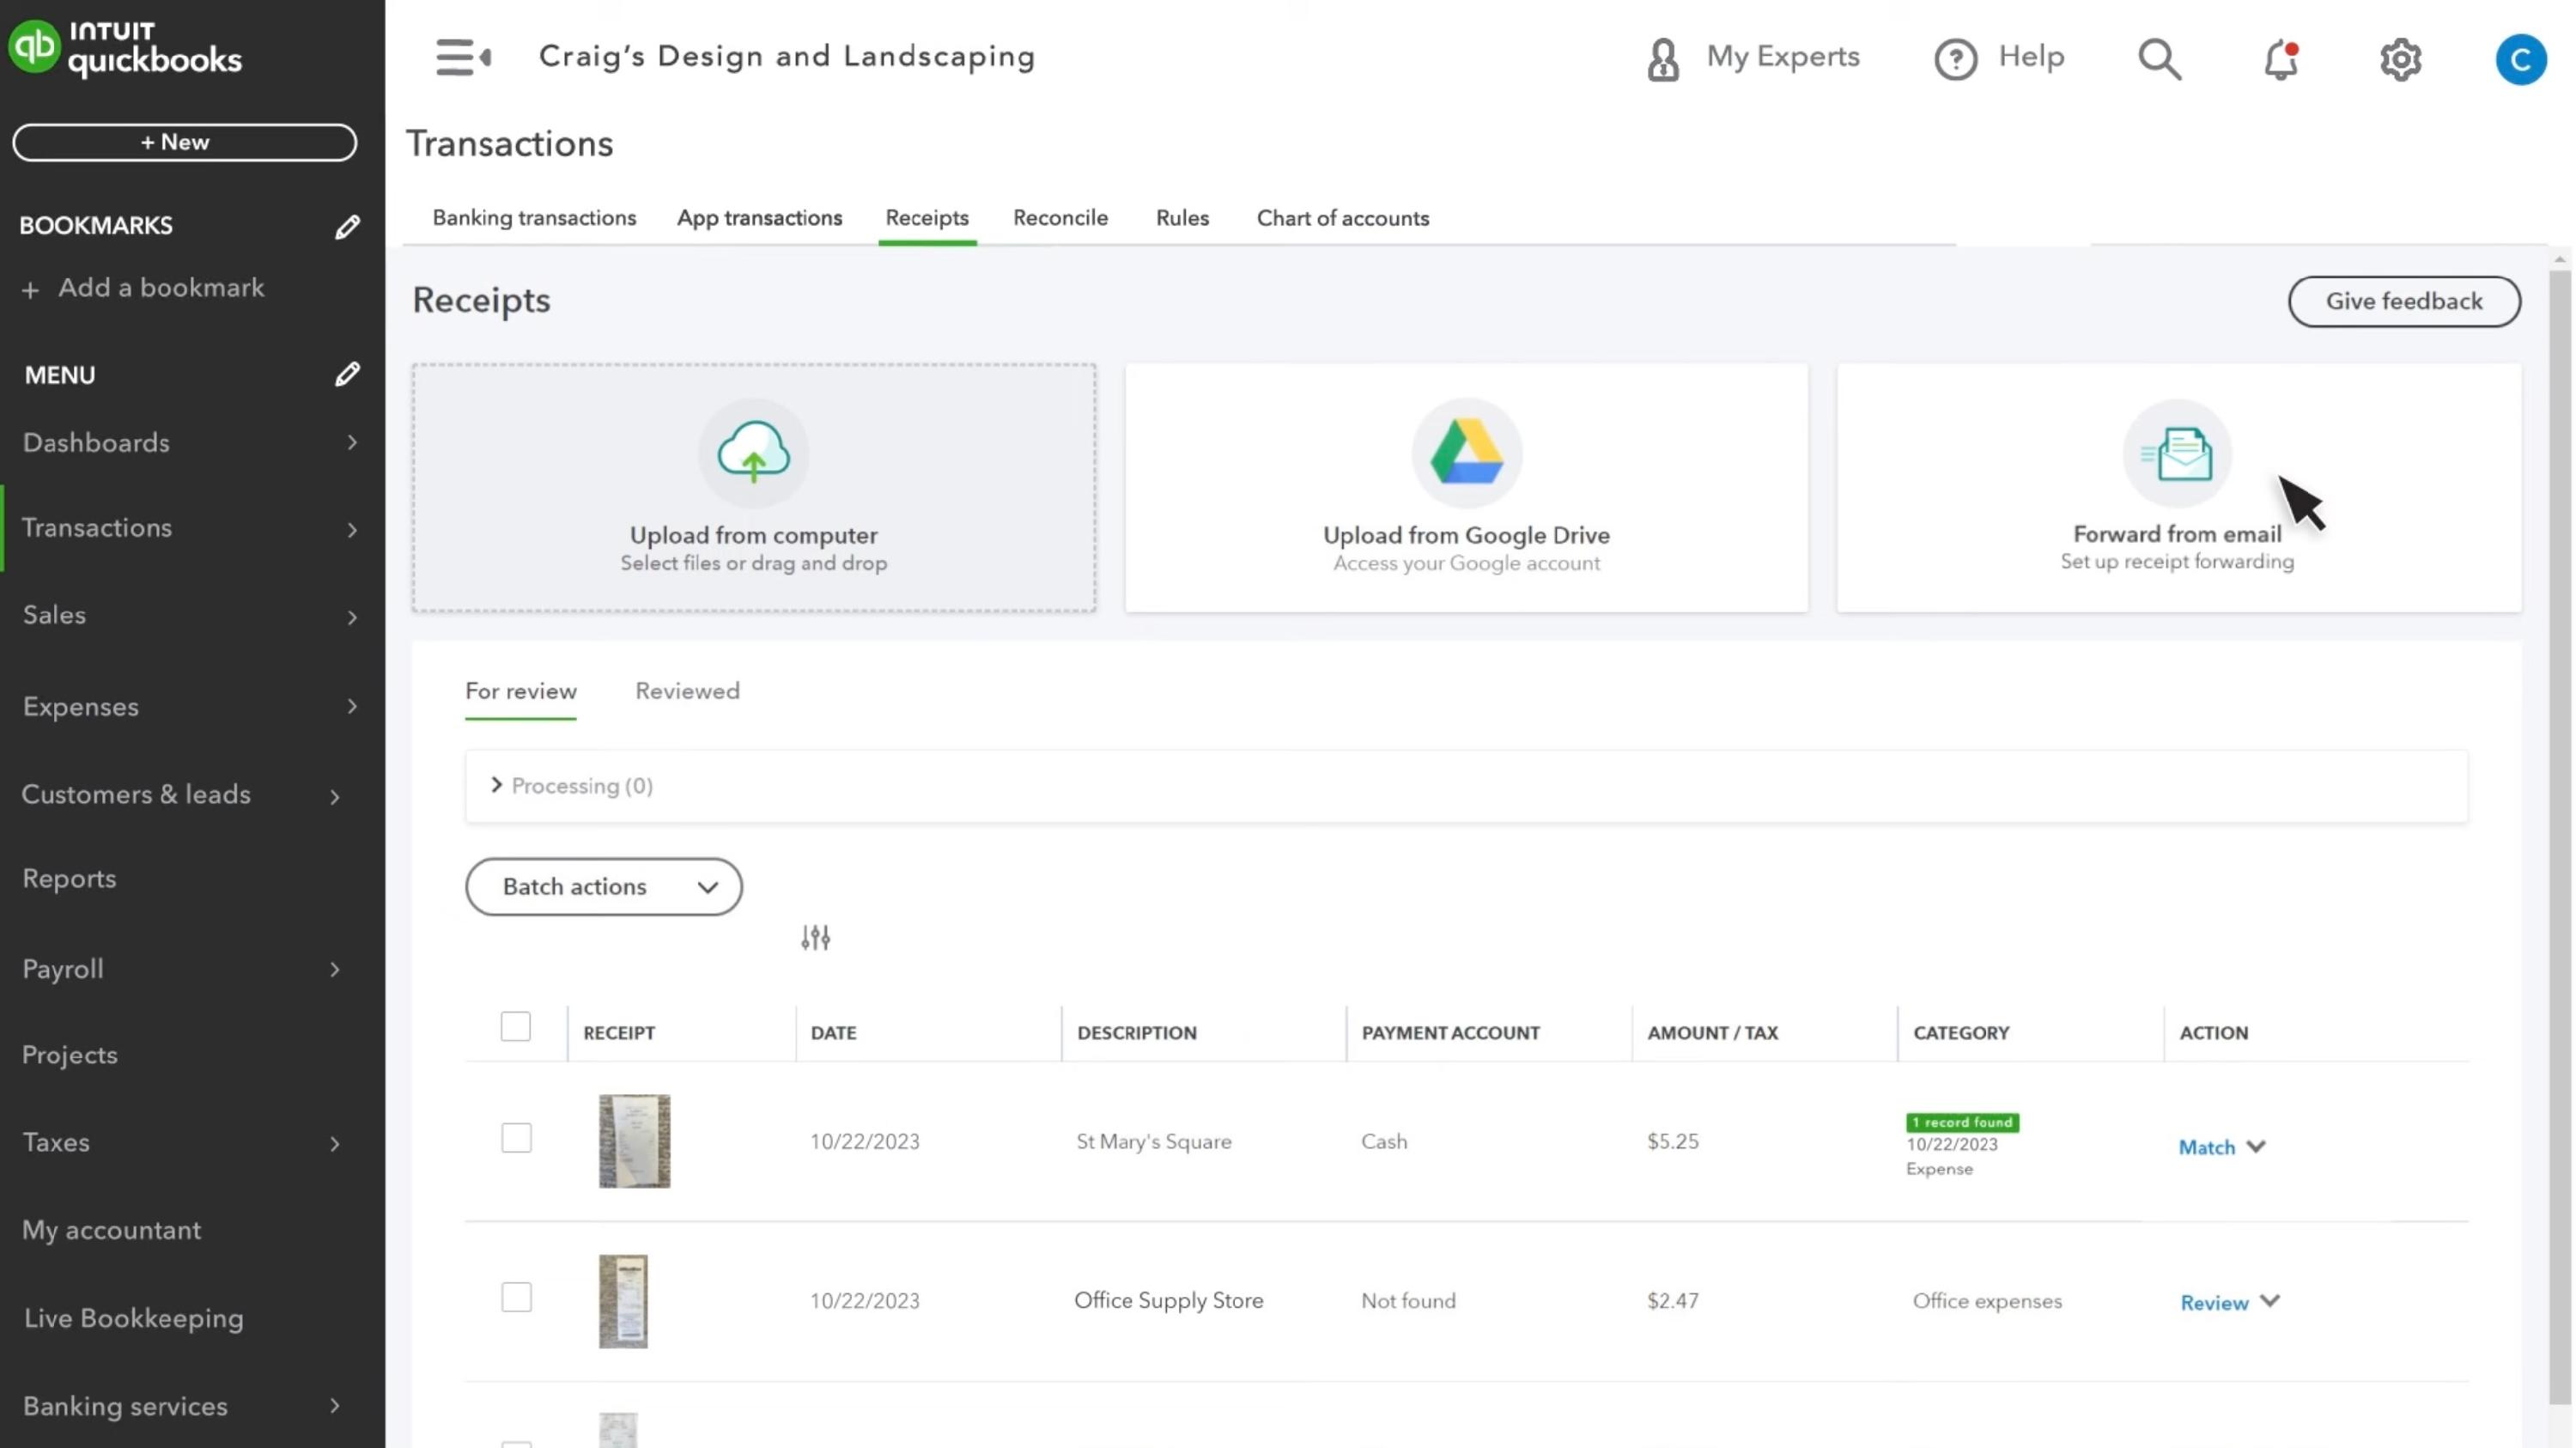Screen dimensions: 2576x1448
Task: Open the settings gear icon
Action: [2400, 60]
